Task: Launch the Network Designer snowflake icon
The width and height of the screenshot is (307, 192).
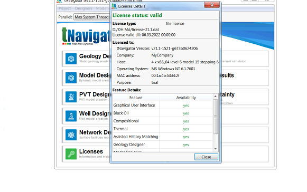Action: click(71, 135)
